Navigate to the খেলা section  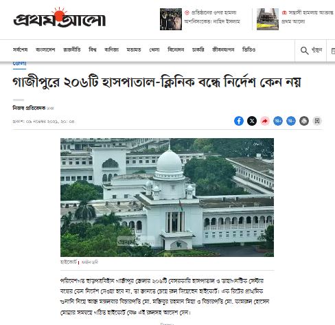154,49
